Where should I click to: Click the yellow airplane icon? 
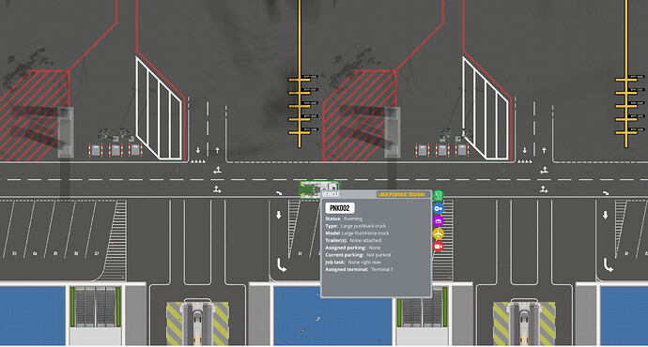point(438,234)
